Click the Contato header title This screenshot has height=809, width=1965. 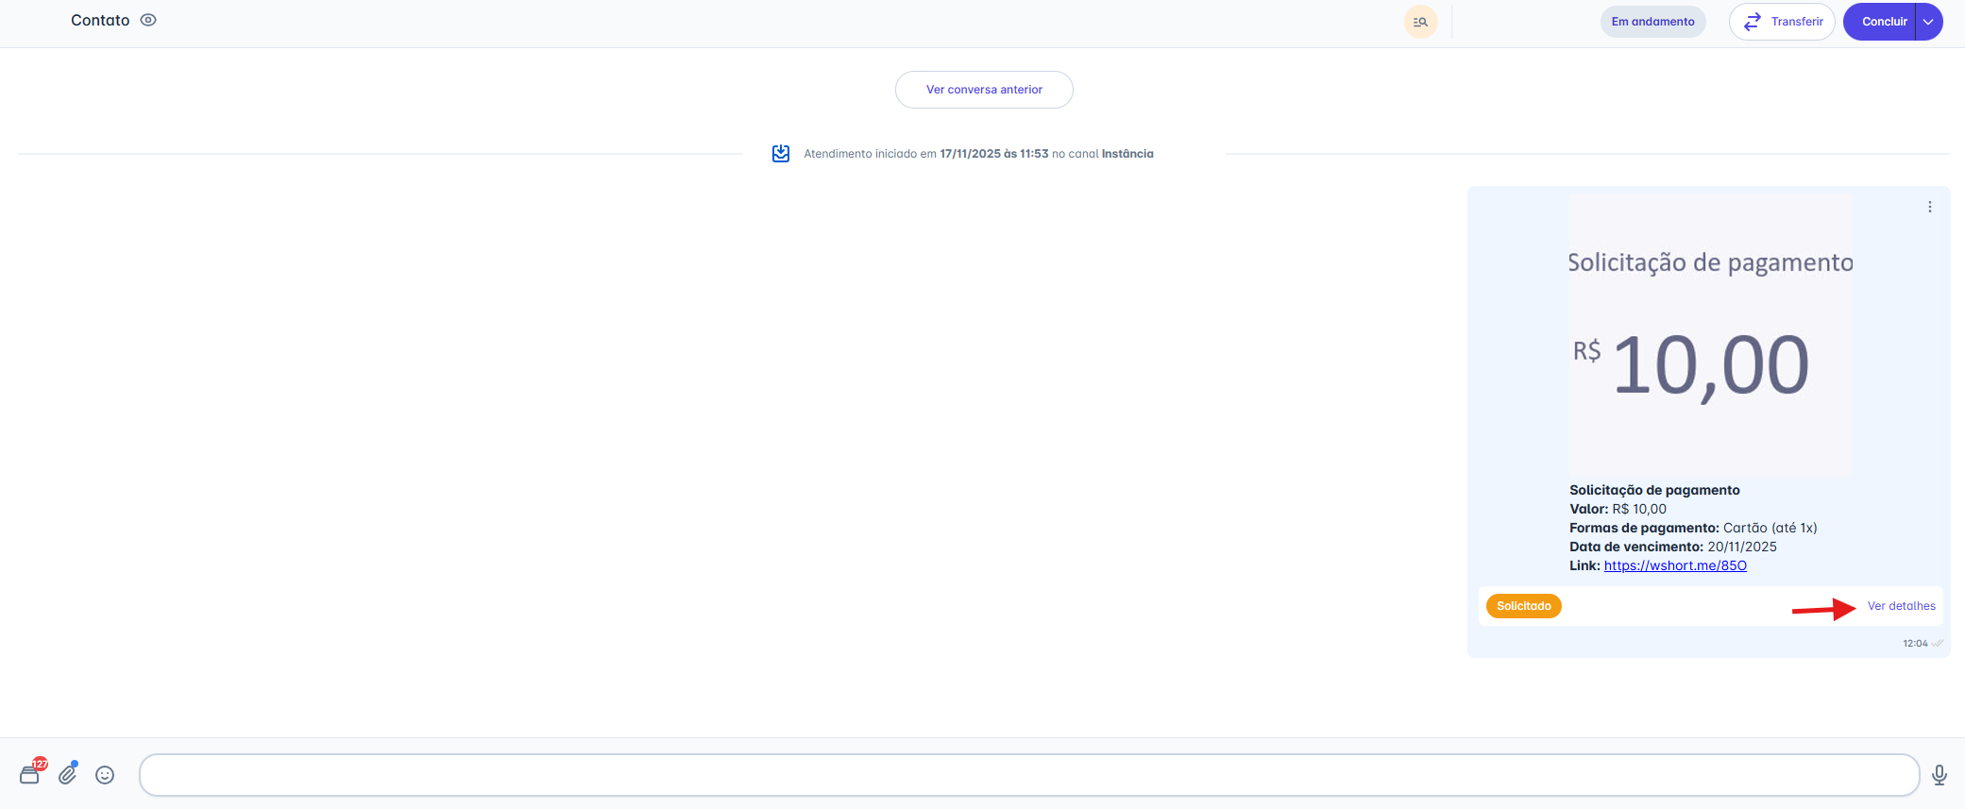(x=100, y=20)
